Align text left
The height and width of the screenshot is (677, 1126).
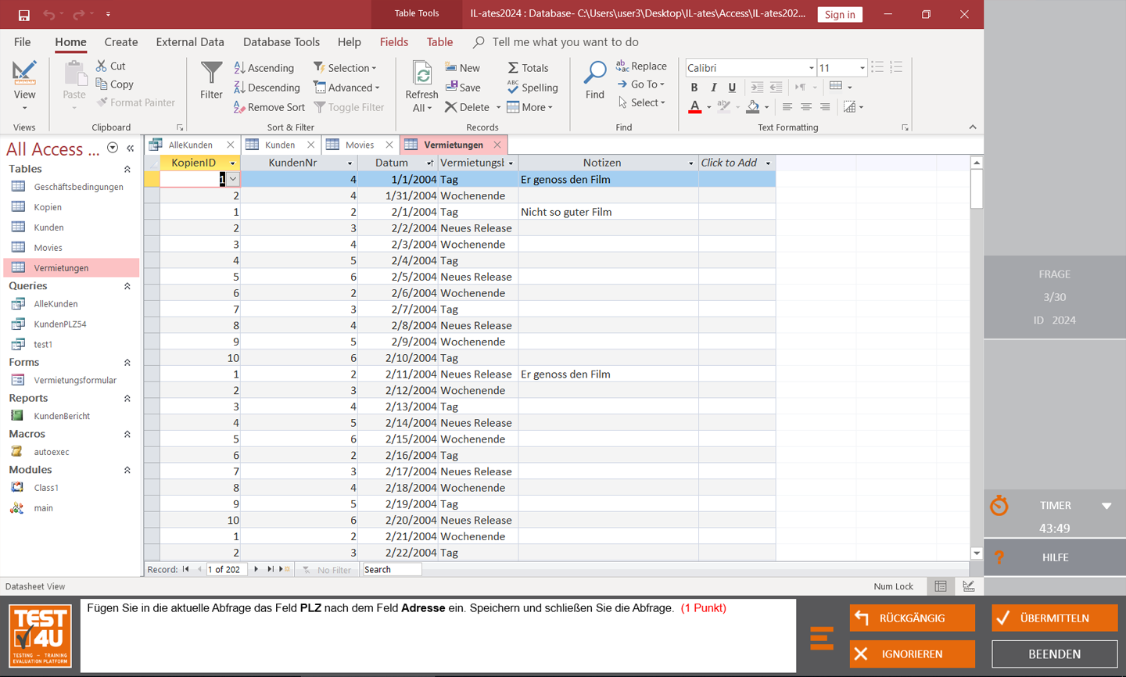[787, 107]
